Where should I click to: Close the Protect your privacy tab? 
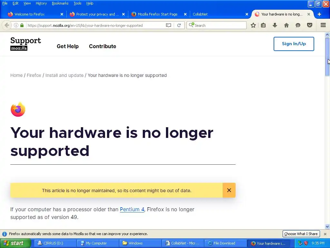coord(123,14)
